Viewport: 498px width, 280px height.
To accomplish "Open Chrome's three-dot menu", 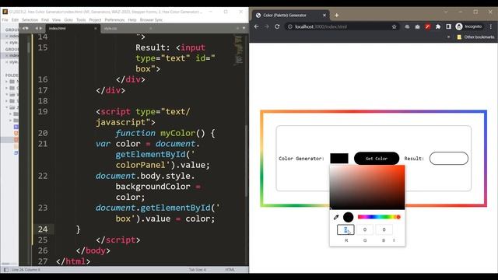I will (x=491, y=26).
